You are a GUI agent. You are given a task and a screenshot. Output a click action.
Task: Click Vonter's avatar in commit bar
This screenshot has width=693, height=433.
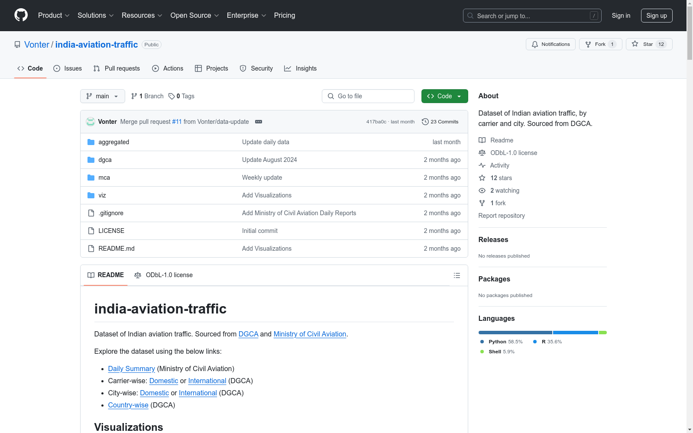pos(91,122)
